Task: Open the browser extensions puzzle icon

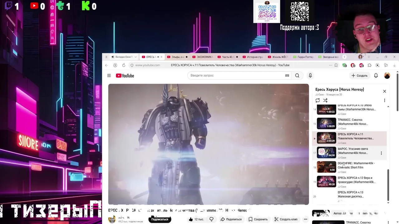Action: pos(369,65)
